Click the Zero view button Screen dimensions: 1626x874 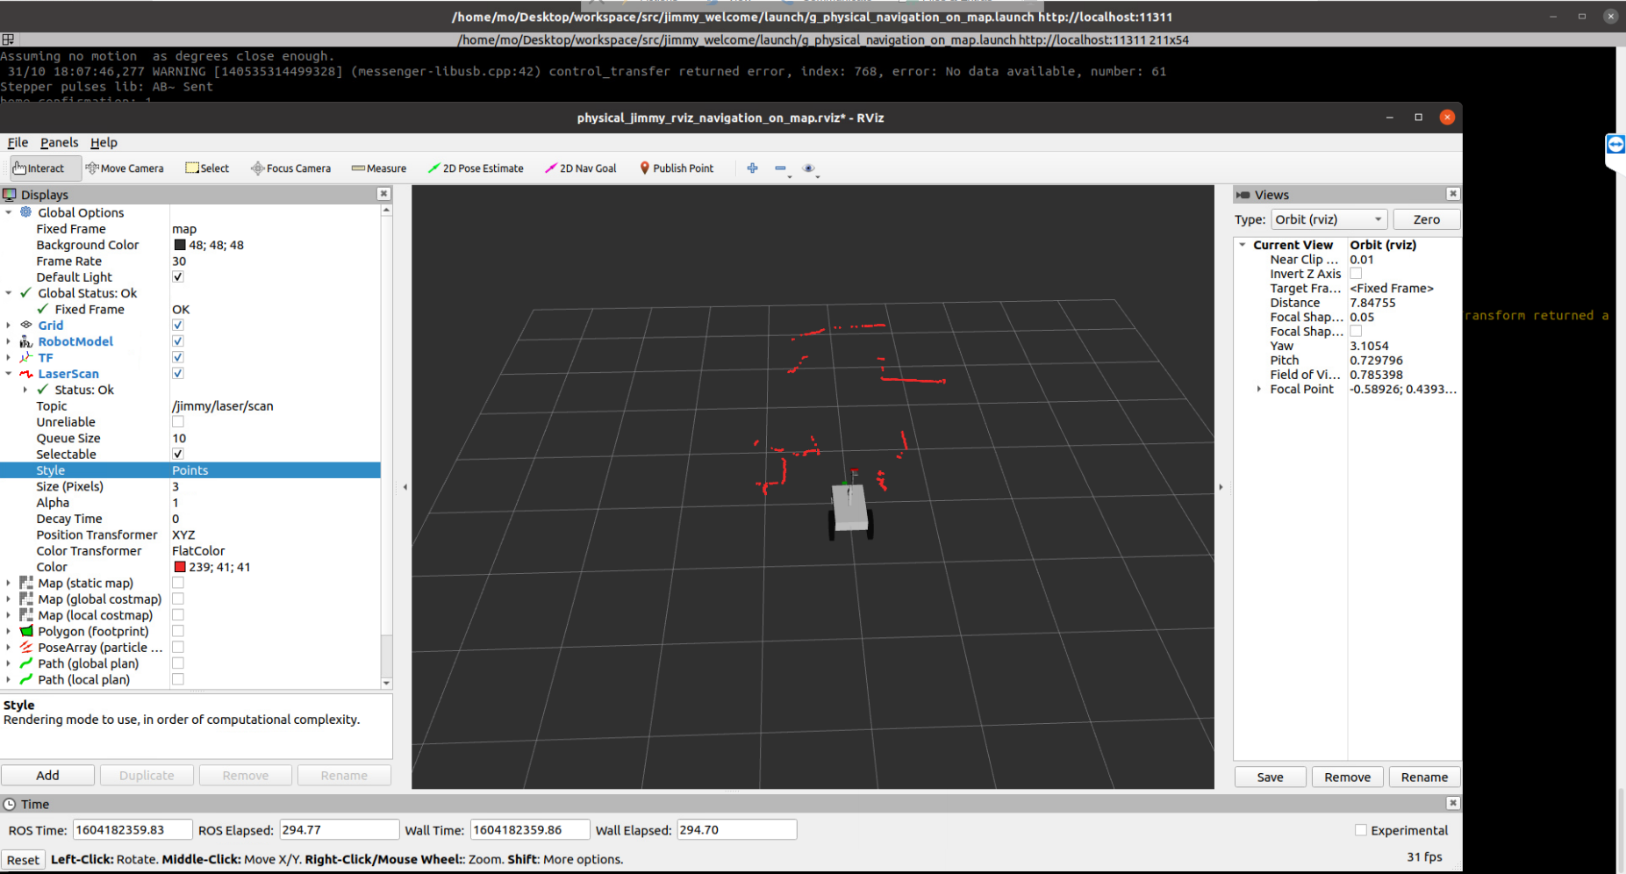(1426, 219)
